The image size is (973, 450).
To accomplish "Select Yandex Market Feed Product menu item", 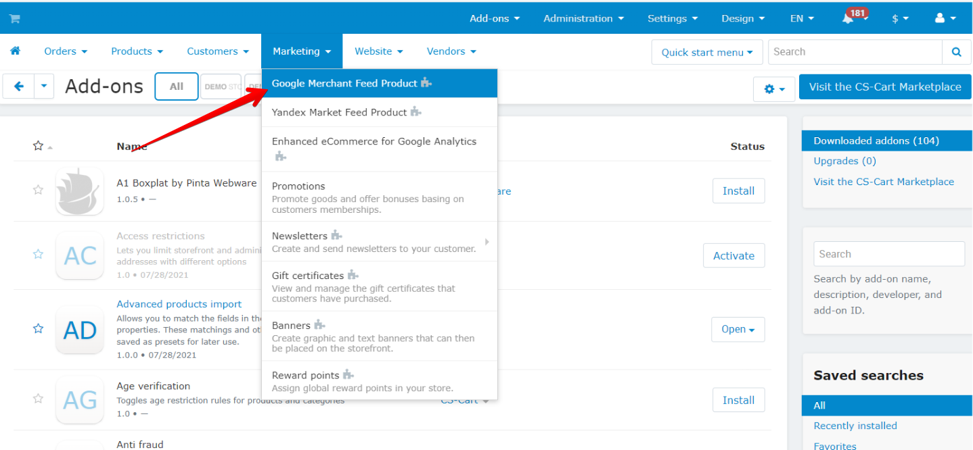I will (x=380, y=112).
